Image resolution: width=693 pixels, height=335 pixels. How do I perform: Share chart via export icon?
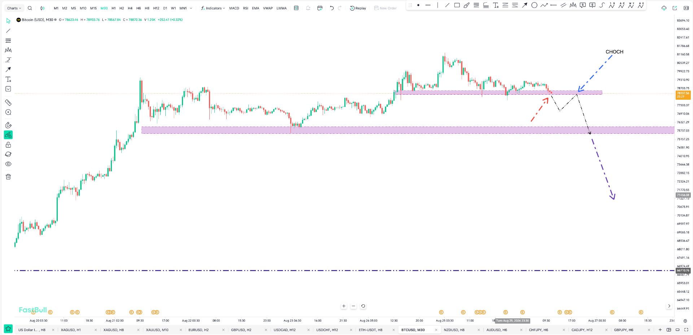click(x=675, y=8)
